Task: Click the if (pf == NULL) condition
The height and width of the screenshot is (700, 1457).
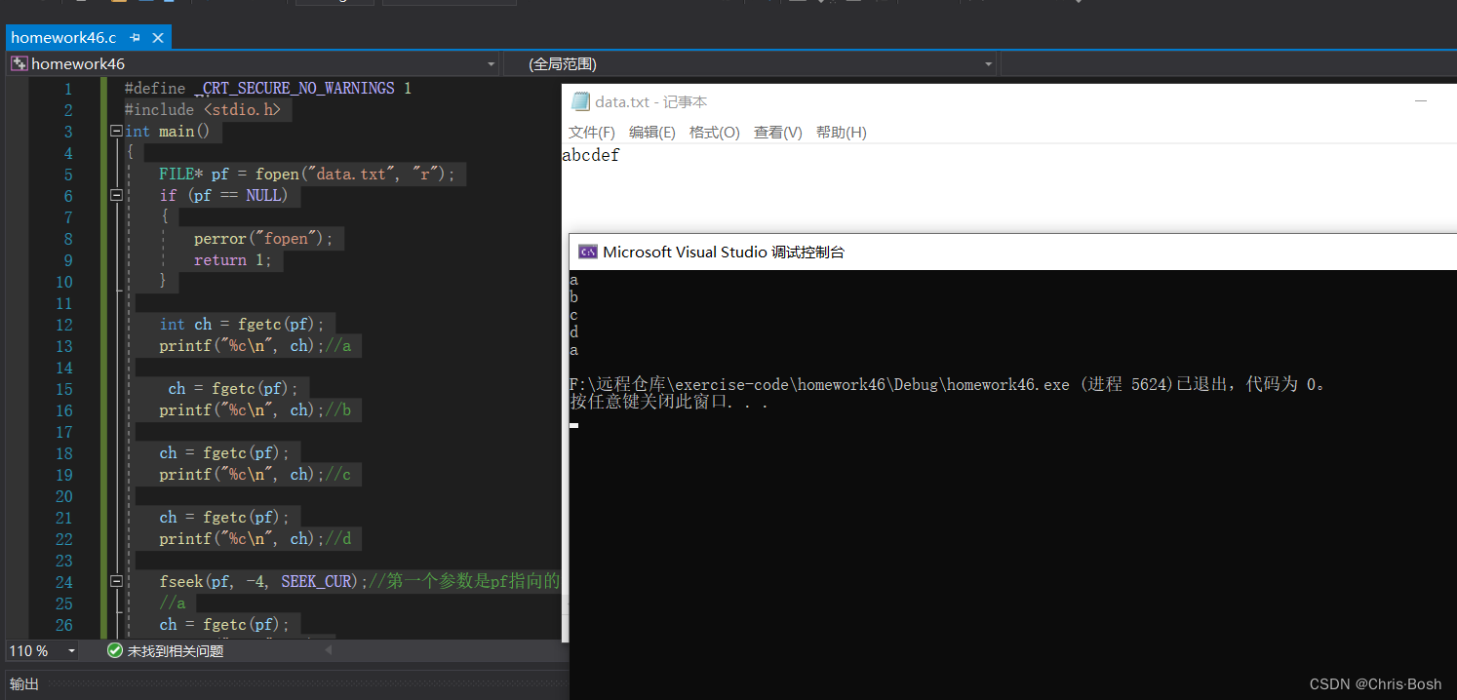Action: [223, 196]
